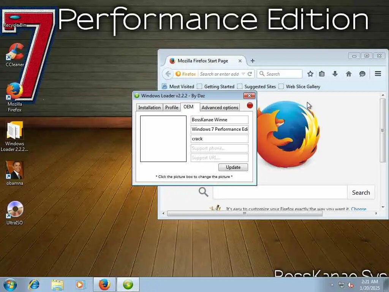This screenshot has width=389, height=292.
Task: Open the Windows Start menu orb
Action: tap(10, 284)
